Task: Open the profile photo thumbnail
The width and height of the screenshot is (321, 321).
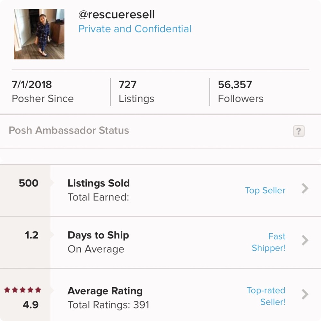Action: click(x=39, y=34)
